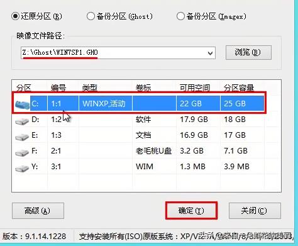Click the D: drive icon
Screen dimensions: 298x246
tap(22, 121)
